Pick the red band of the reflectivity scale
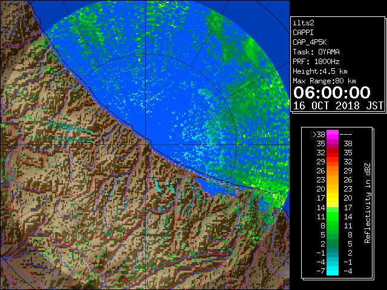 [333, 153]
